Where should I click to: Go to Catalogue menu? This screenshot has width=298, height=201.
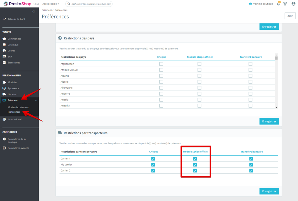[13, 45]
